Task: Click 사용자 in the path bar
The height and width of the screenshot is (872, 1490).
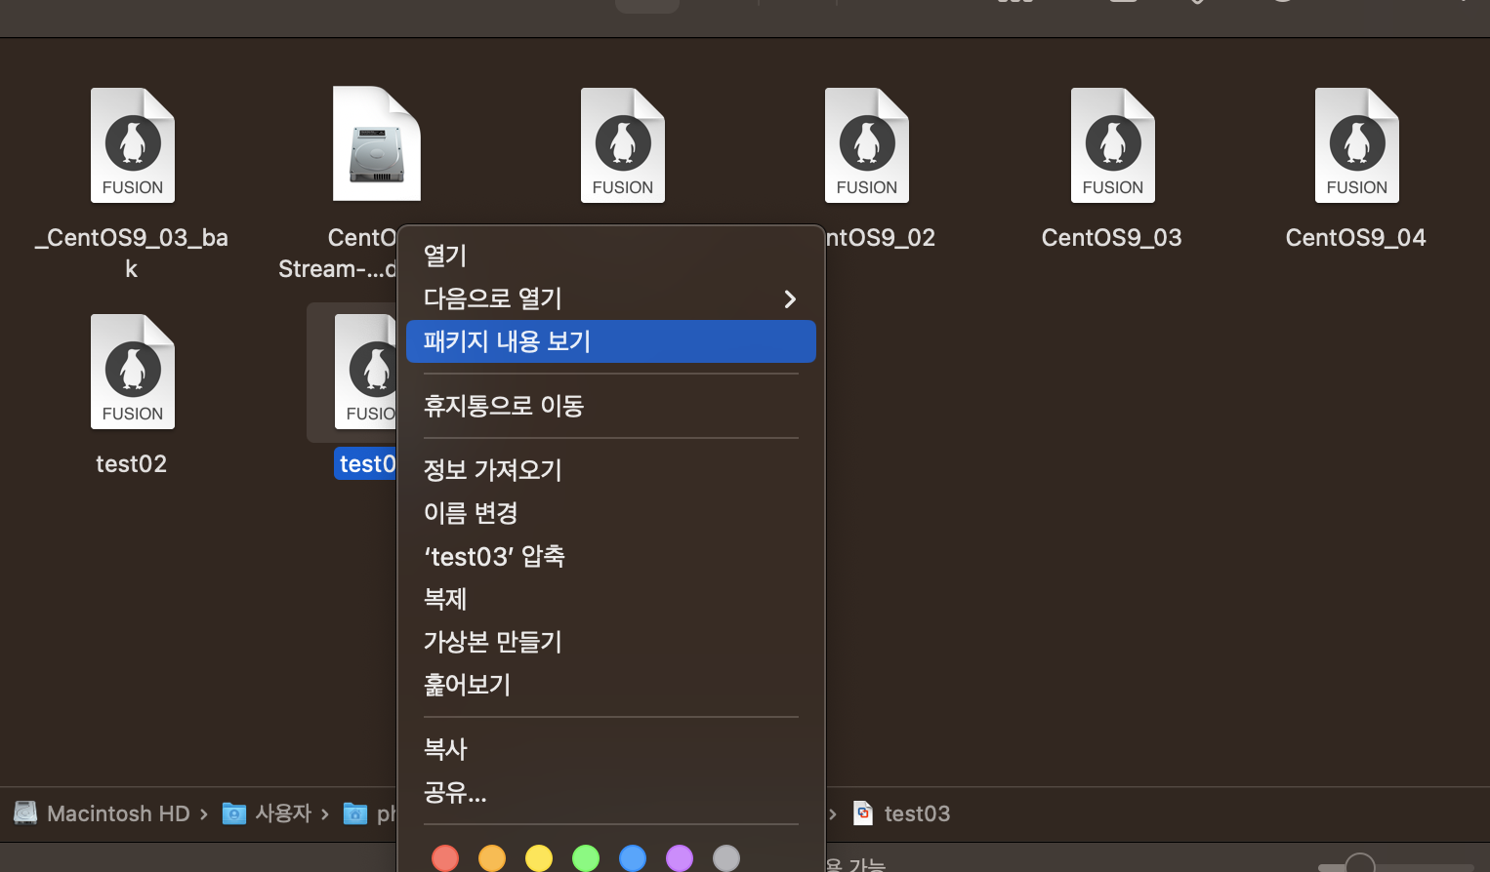Action: coord(283,813)
